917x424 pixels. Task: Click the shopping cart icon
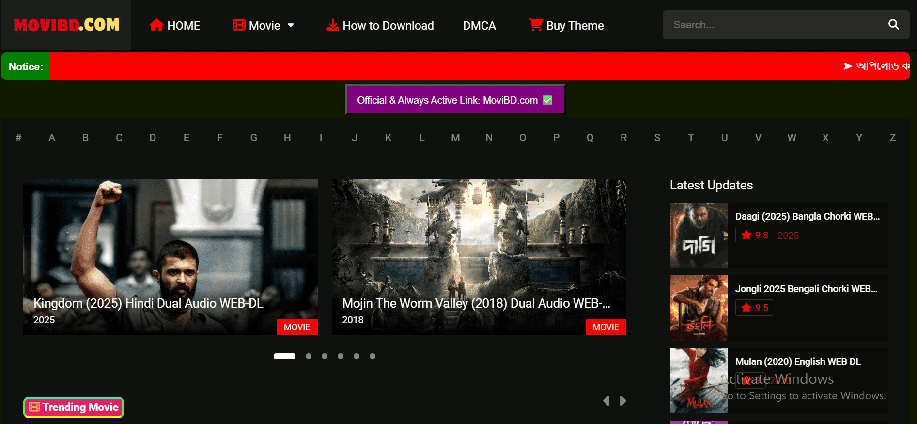coord(535,25)
